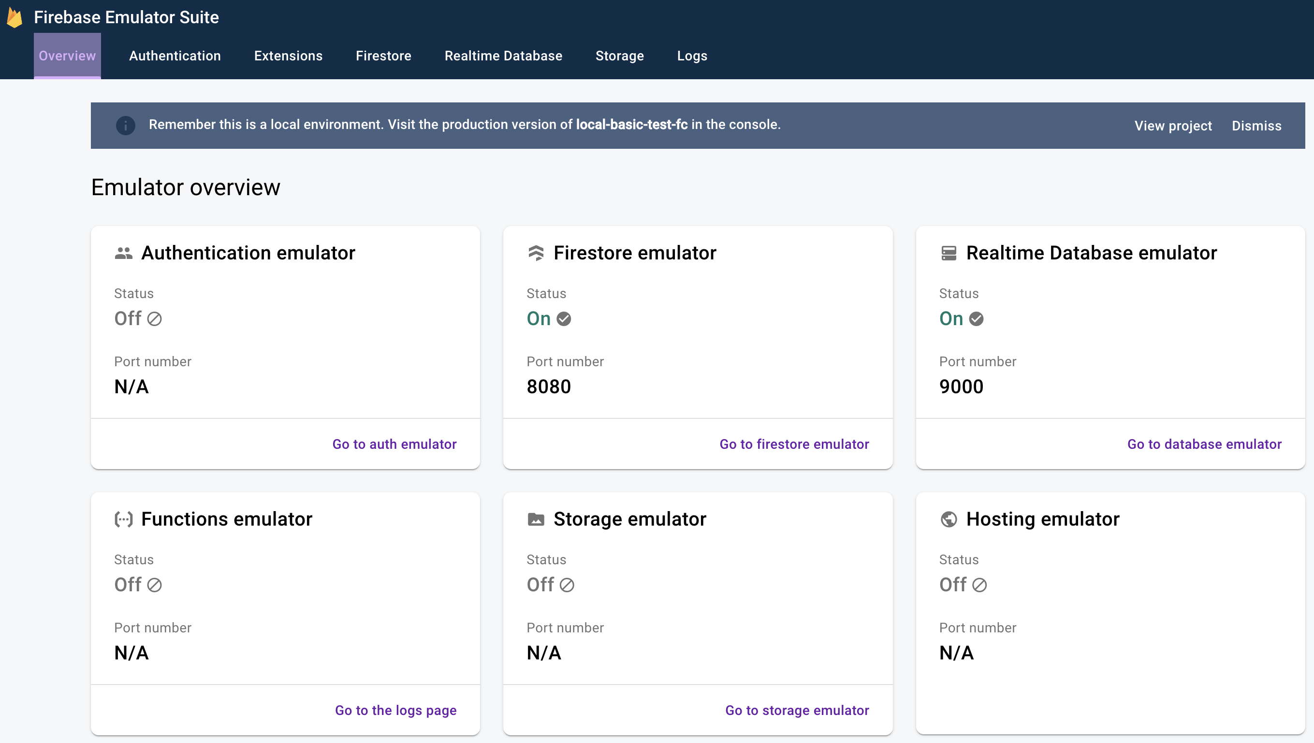Click the Realtime Database emulator icon
The height and width of the screenshot is (743, 1314).
(x=949, y=253)
